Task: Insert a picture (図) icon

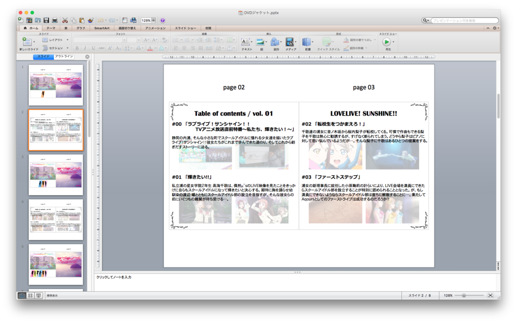Action: click(x=261, y=44)
